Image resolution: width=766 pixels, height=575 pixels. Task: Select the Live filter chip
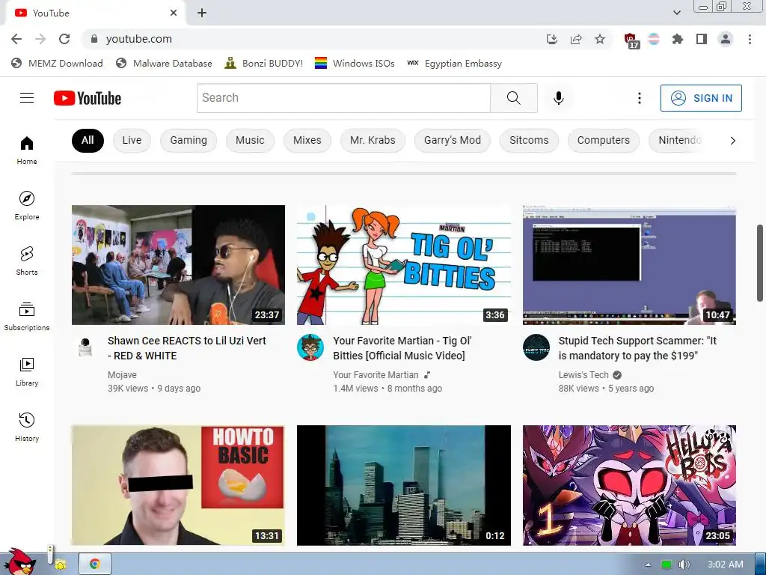coord(132,140)
